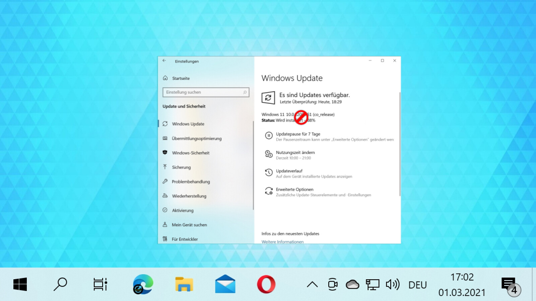This screenshot has width=536, height=301.
Task: Follow the Weitere Informationen link
Action: point(282,241)
